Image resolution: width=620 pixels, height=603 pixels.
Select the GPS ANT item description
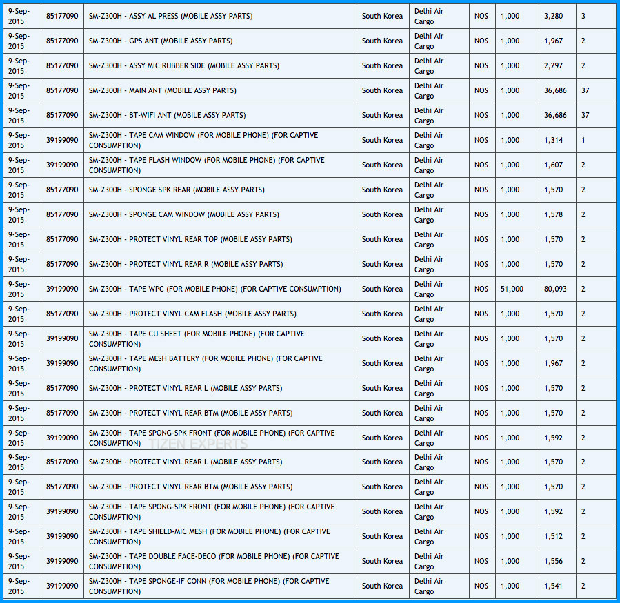pyautogui.click(x=161, y=41)
